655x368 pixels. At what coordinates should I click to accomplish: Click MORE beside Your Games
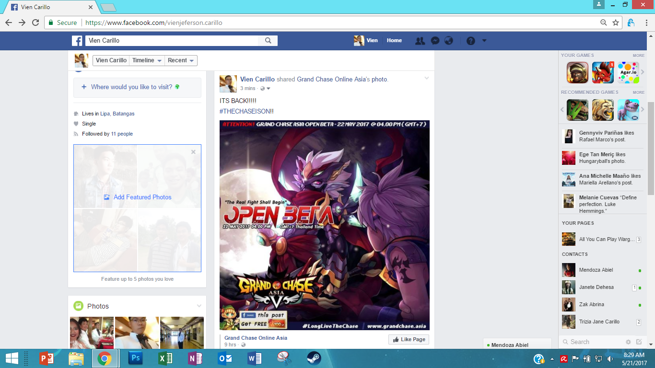click(x=639, y=56)
